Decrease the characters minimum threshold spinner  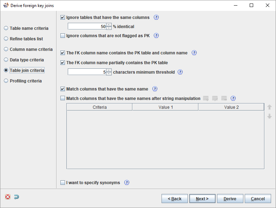click(109, 74)
